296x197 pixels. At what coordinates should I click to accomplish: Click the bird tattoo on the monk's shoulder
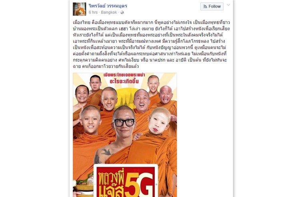(106, 152)
